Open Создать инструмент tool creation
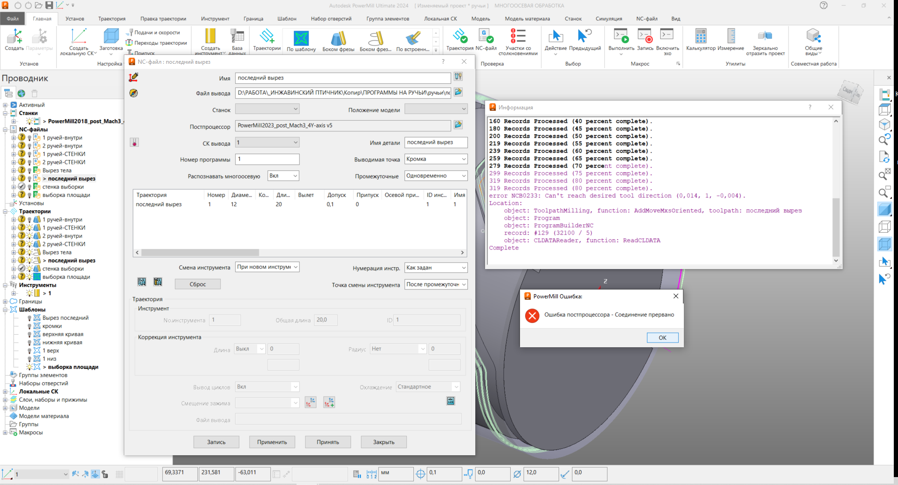 210,36
